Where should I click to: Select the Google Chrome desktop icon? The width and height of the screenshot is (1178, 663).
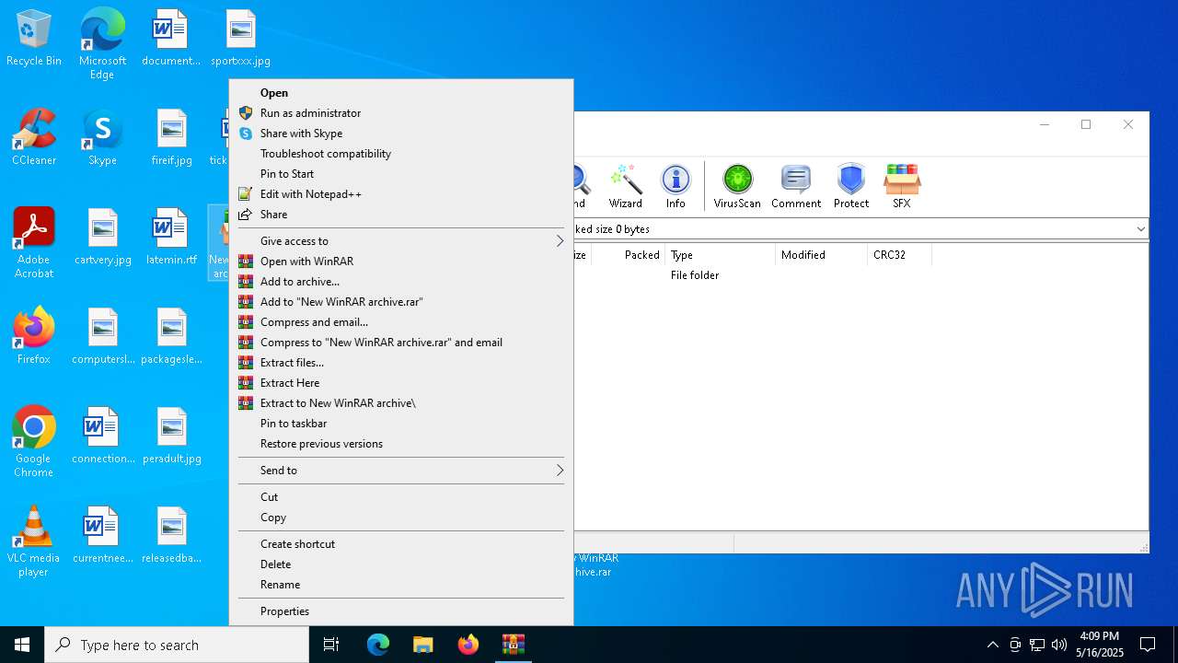coord(34,442)
